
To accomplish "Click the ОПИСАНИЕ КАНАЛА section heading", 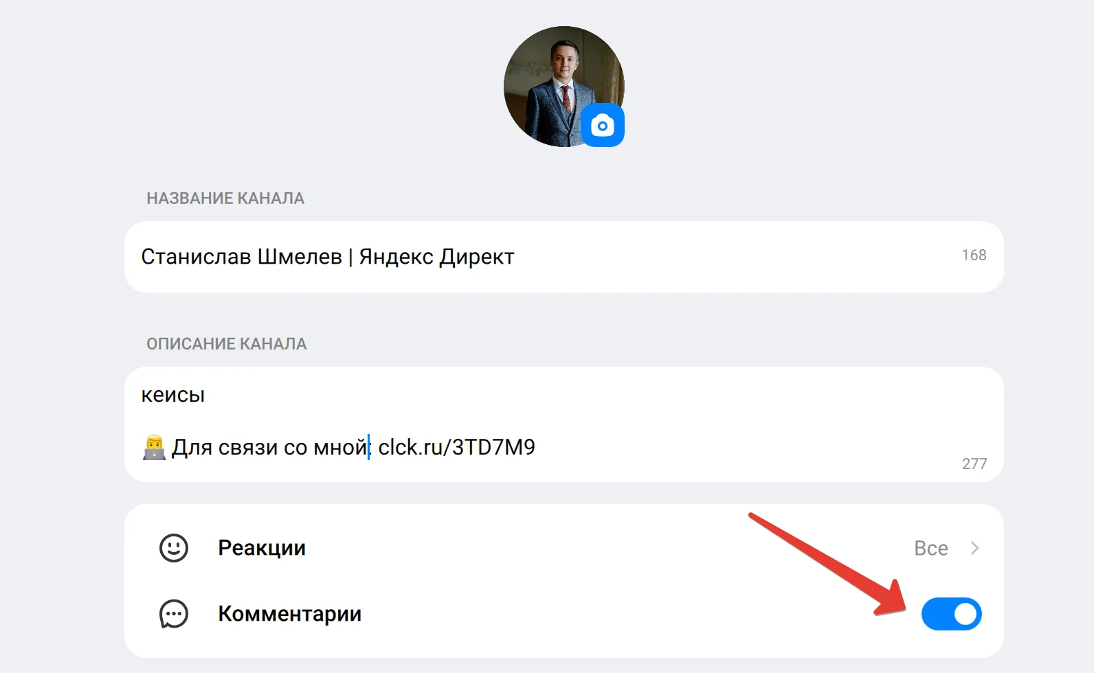I will (x=227, y=344).
